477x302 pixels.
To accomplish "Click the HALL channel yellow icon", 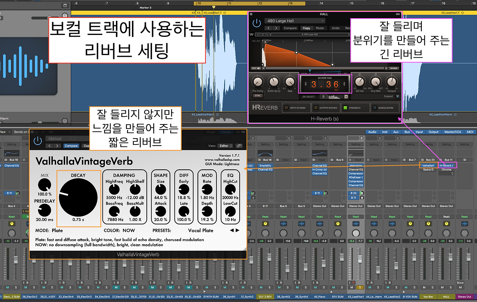I will point(446,224).
